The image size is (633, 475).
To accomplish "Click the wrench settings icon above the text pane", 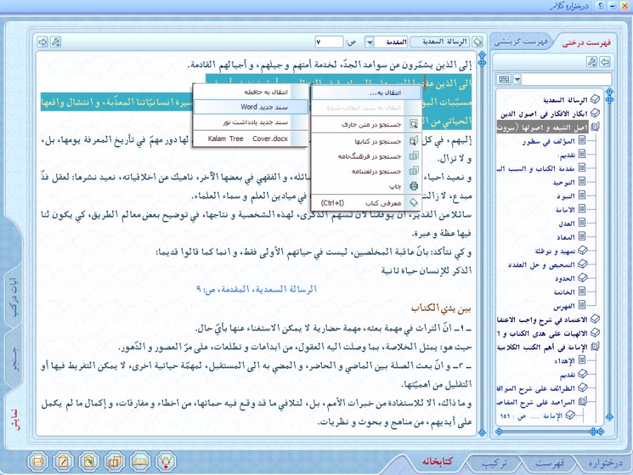I will point(57,42).
